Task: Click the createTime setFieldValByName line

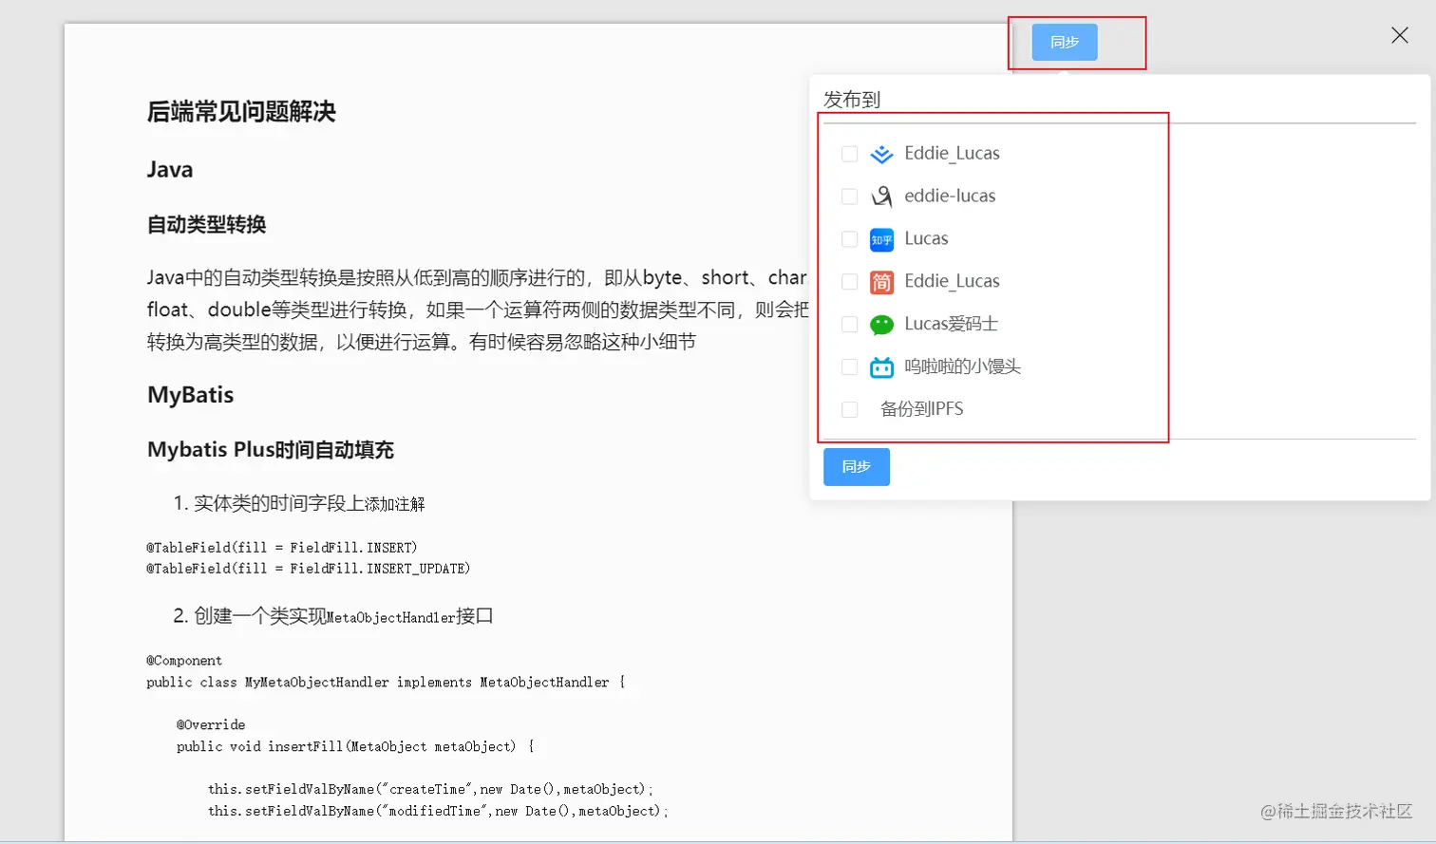Action: coord(430,790)
